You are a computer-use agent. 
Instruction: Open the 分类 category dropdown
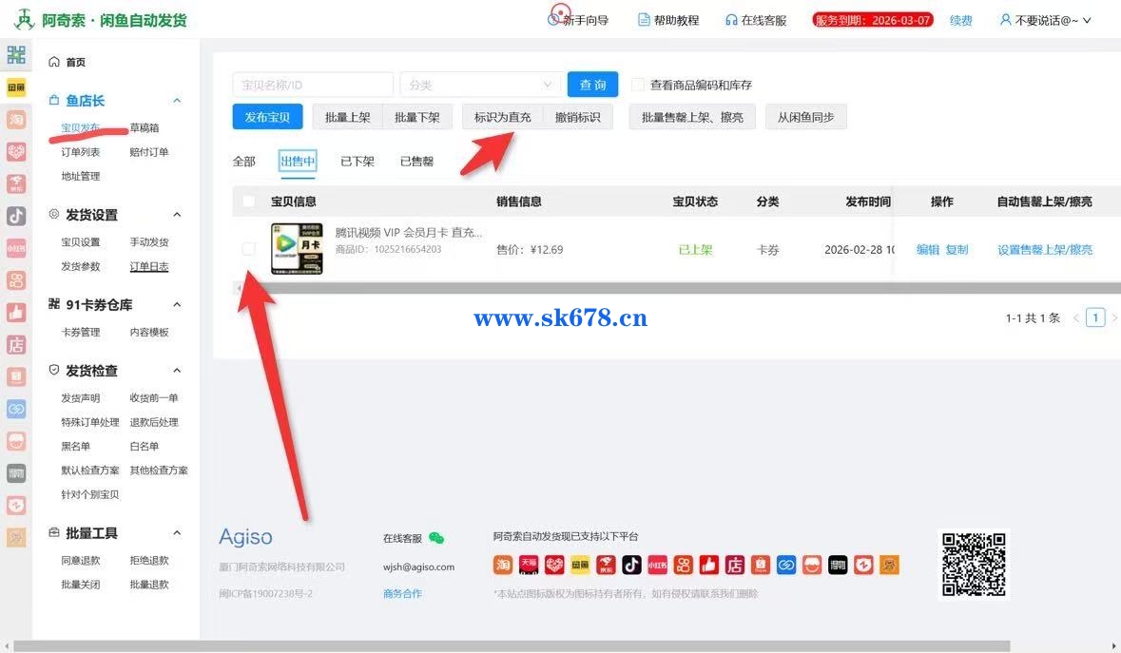[x=480, y=85]
